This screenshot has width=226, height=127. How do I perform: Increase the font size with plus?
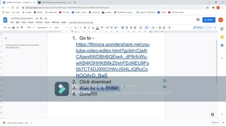[80, 28]
